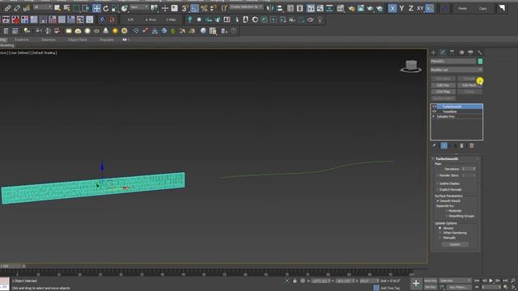Select the Manually update radio option
This screenshot has width=518, height=291.
(439, 238)
